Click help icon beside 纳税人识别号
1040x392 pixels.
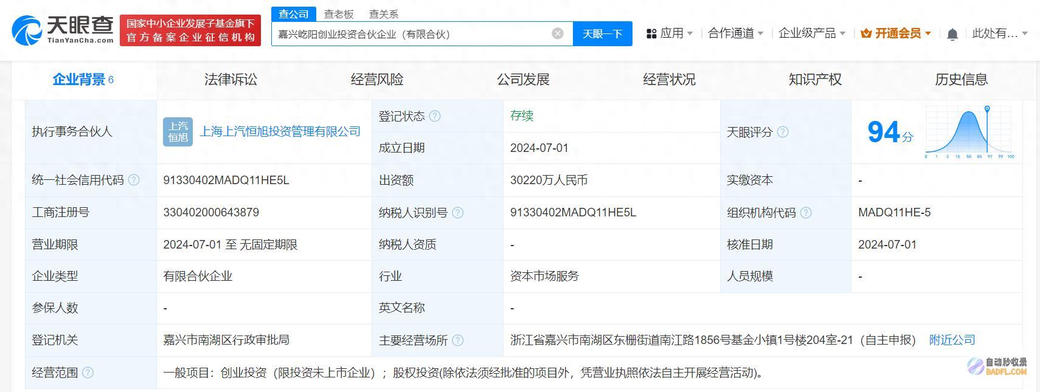coord(458,213)
